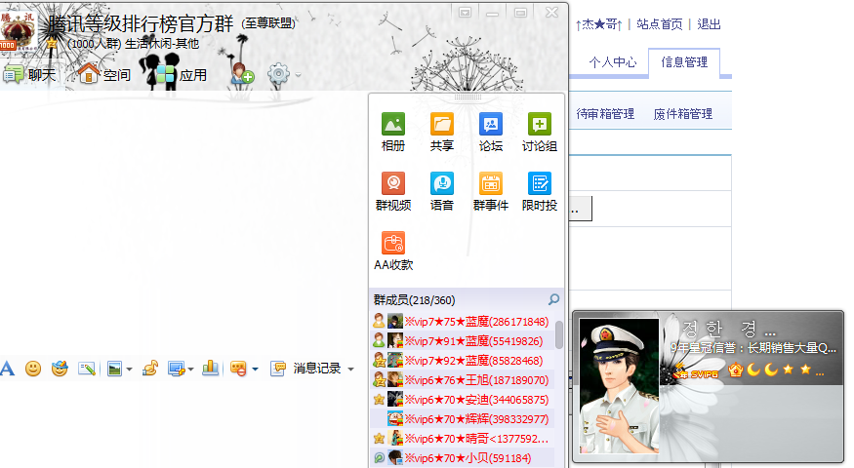Click the web page '..' button
Viewport: 854px width, 468px height.
pos(580,209)
